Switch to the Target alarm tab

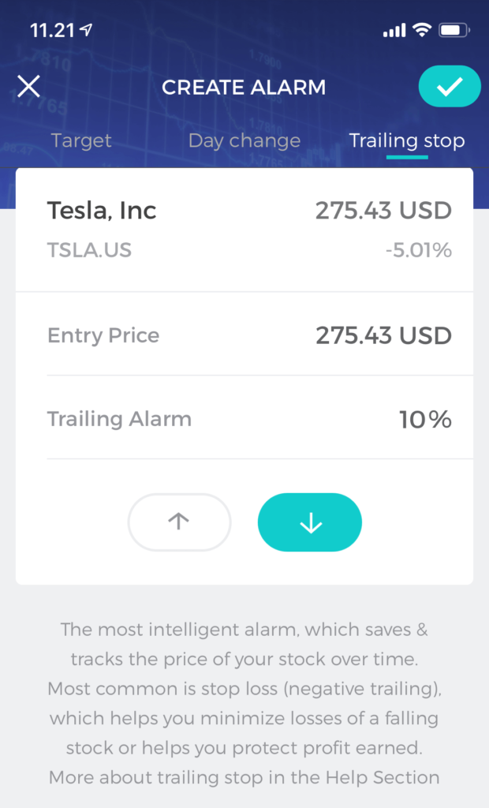[x=80, y=140]
